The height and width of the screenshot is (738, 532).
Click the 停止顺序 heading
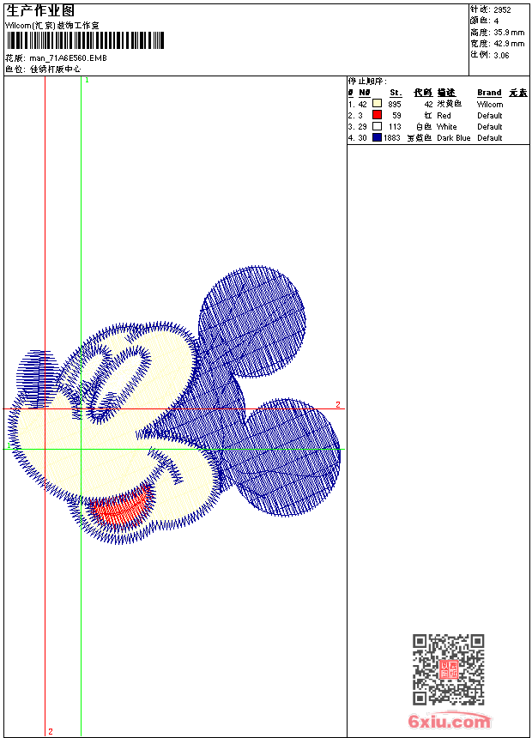367,82
